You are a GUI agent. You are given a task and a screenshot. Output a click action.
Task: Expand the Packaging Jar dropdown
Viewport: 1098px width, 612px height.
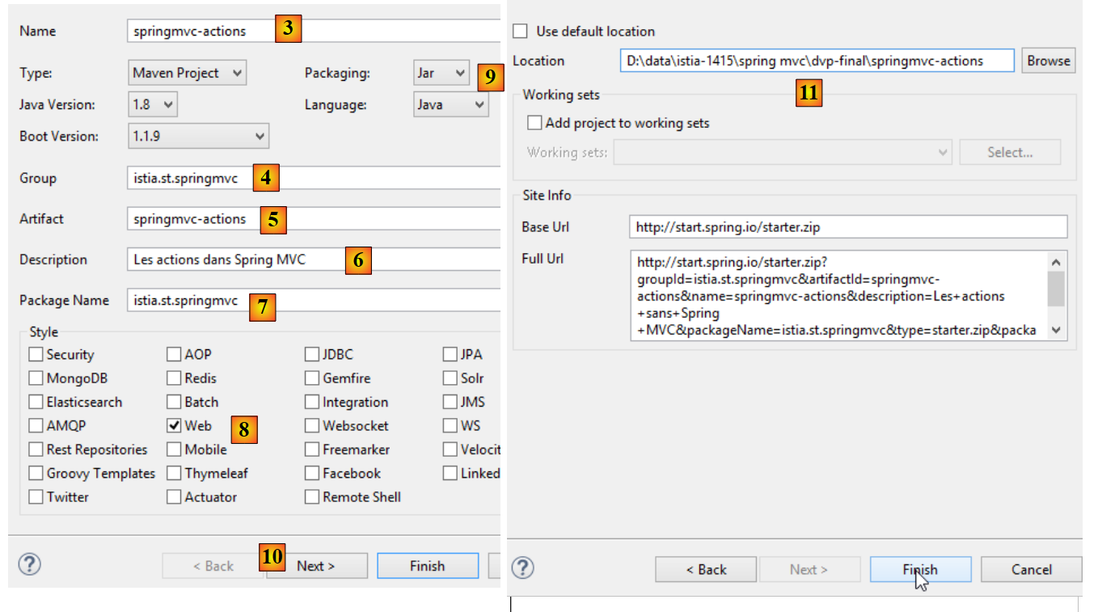[x=441, y=73]
